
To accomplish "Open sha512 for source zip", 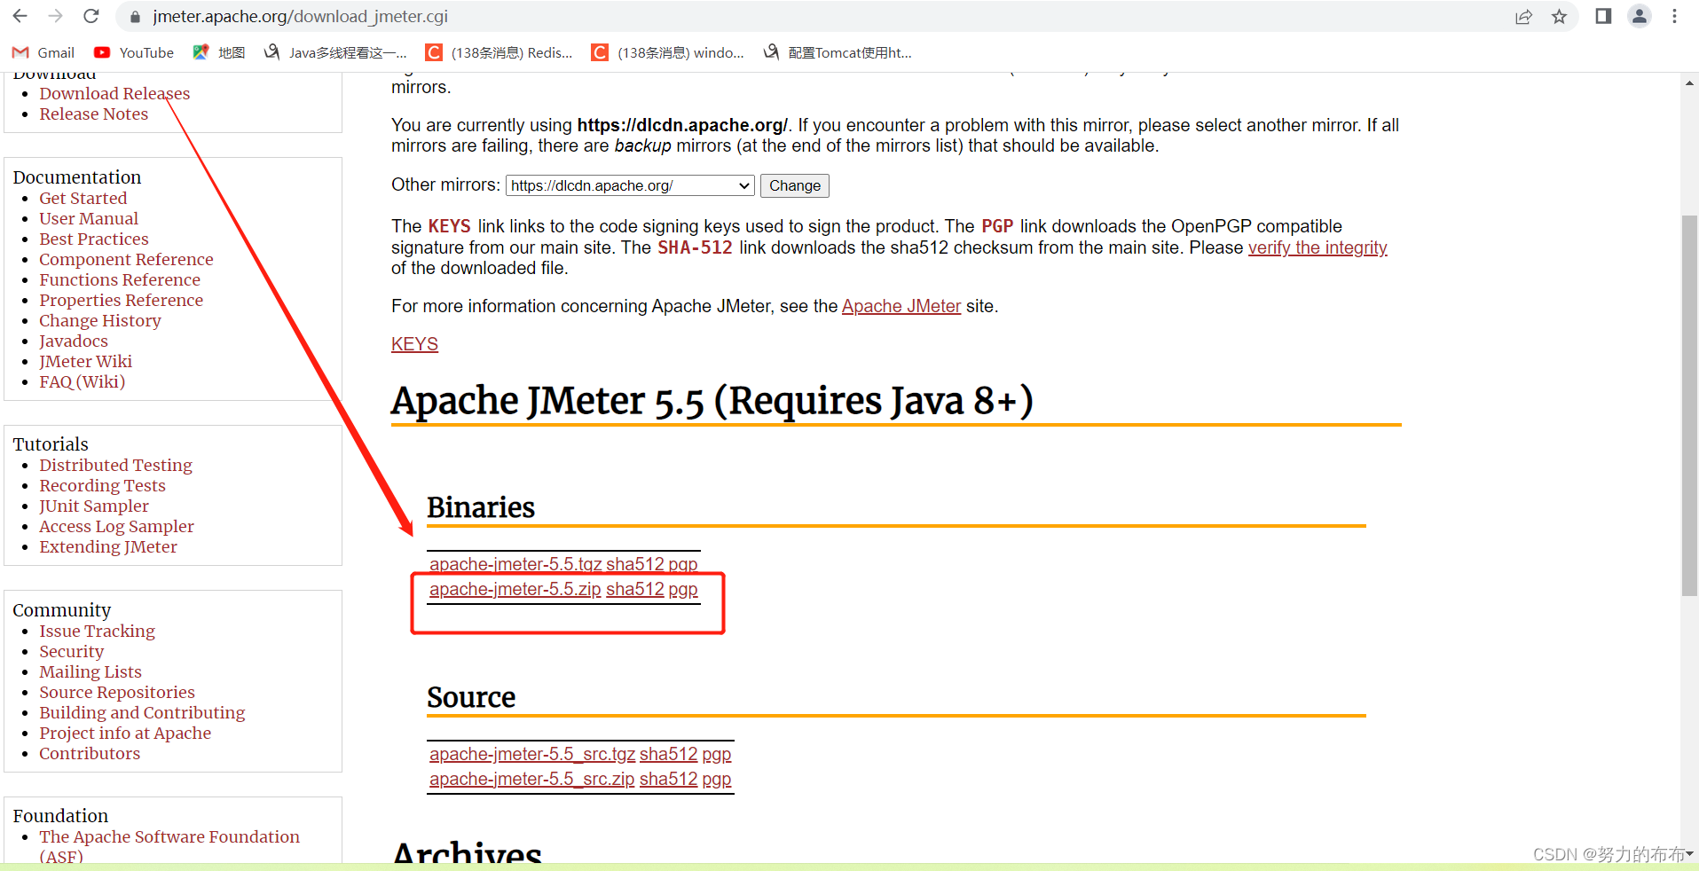I will (x=669, y=779).
